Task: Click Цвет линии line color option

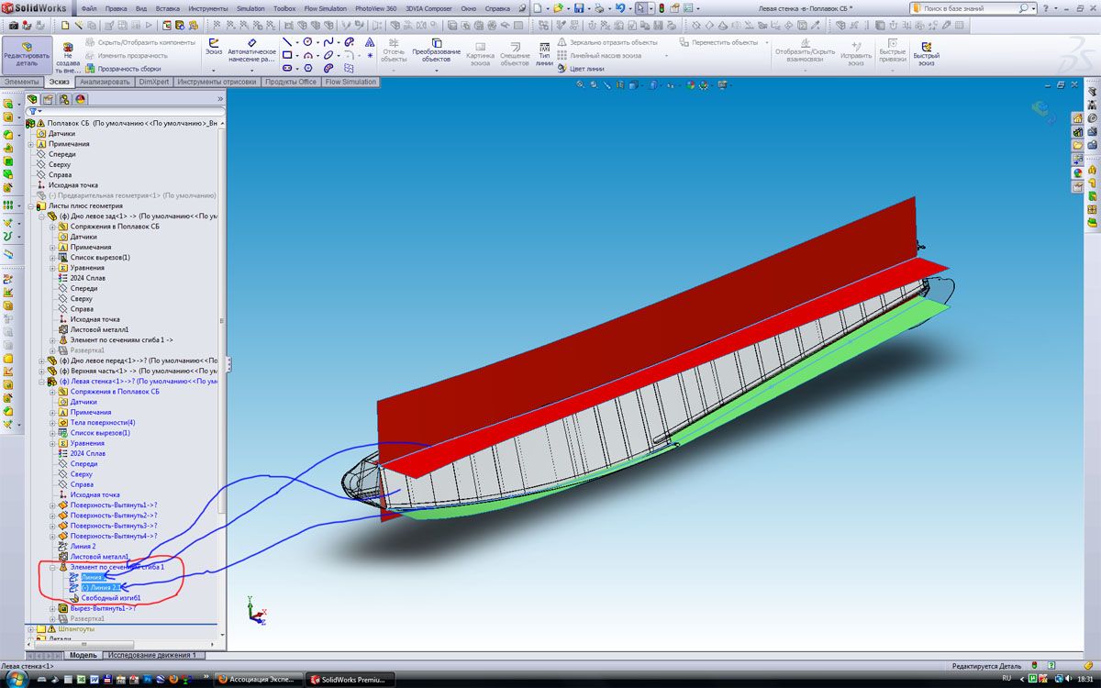Action: 580,69
